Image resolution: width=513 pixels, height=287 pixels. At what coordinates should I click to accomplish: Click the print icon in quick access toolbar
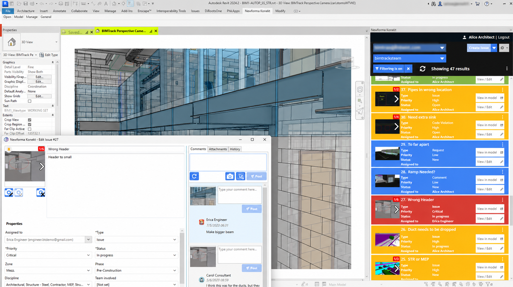click(x=61, y=4)
